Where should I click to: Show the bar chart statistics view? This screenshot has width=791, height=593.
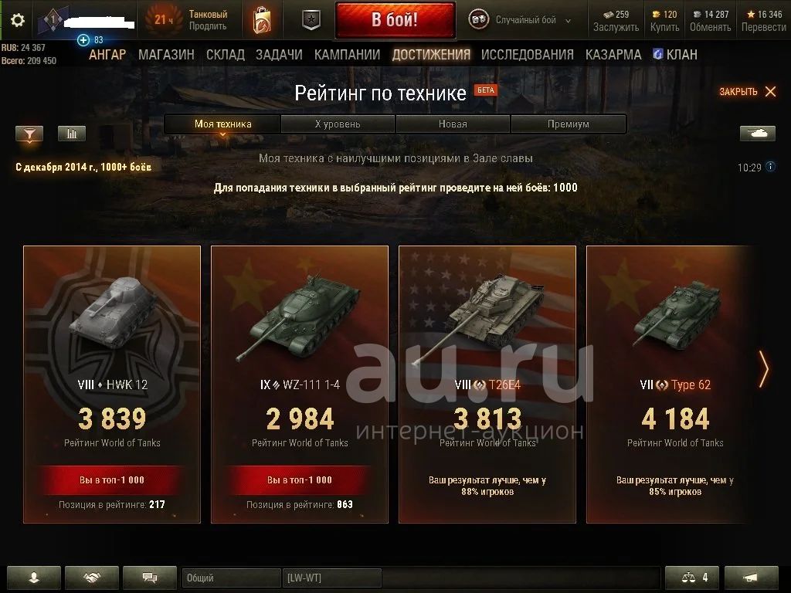(72, 134)
